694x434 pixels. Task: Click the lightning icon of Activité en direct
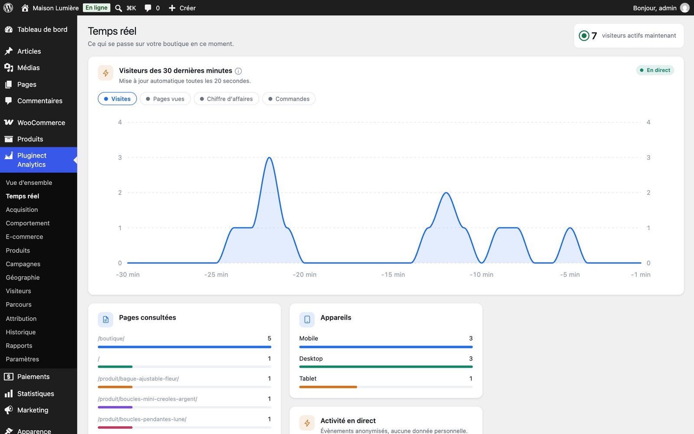point(307,423)
